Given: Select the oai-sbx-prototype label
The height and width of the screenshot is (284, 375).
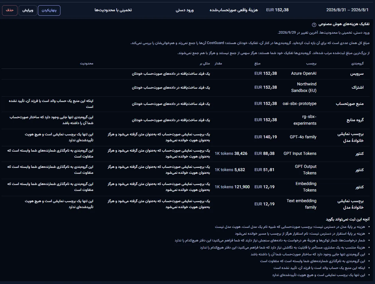Looking at the screenshot, I should tap(299, 104).
